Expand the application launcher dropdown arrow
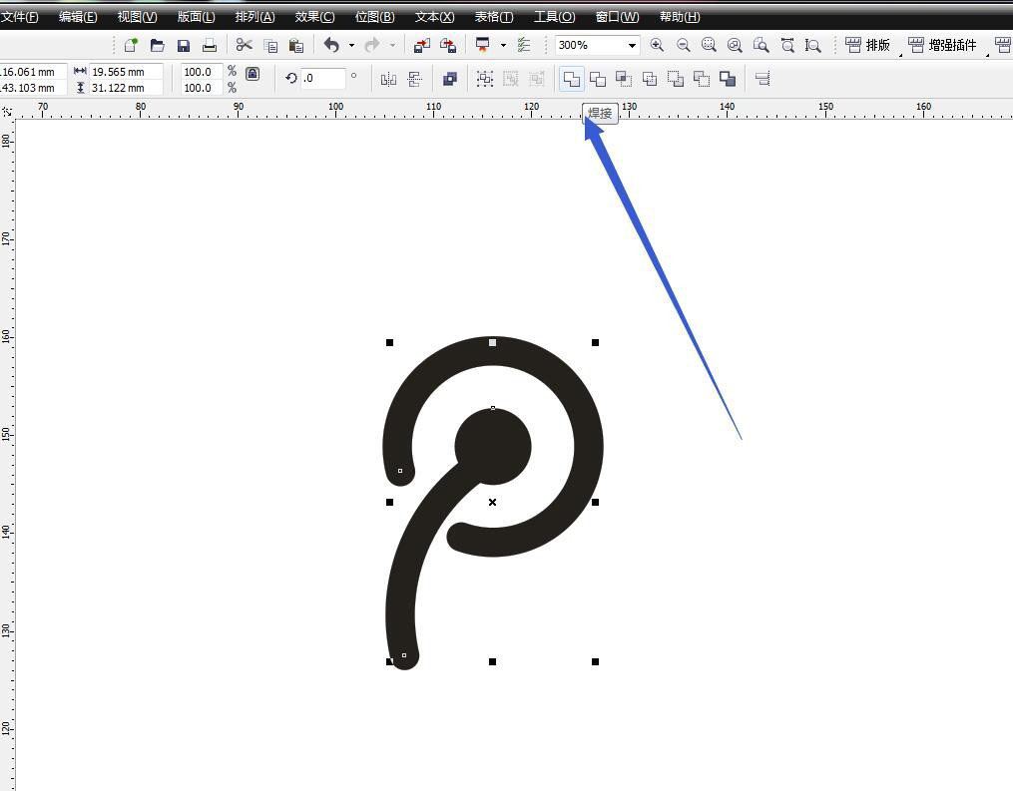Image resolution: width=1013 pixels, height=791 pixels. pyautogui.click(x=503, y=45)
